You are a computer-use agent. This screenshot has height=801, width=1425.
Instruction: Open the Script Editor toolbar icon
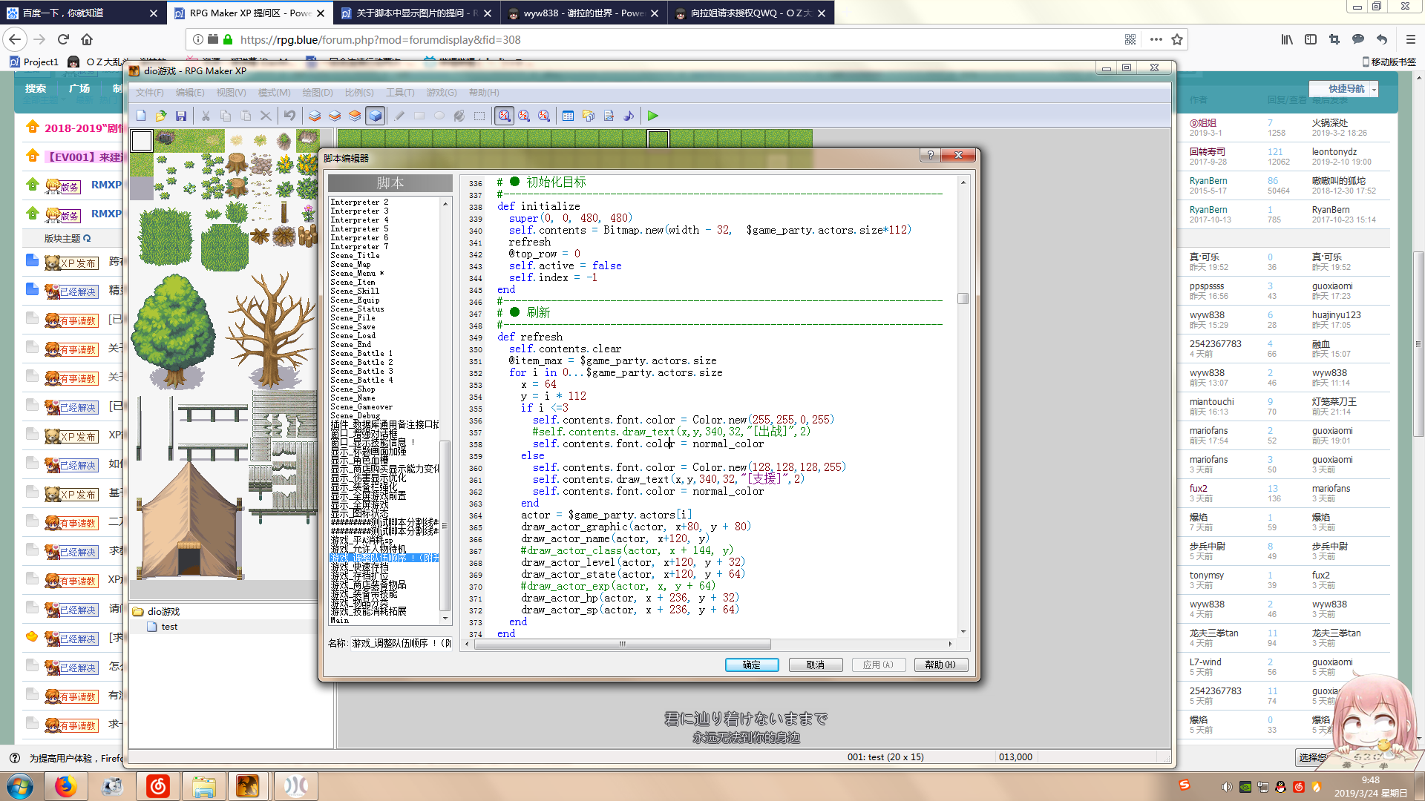tap(609, 116)
